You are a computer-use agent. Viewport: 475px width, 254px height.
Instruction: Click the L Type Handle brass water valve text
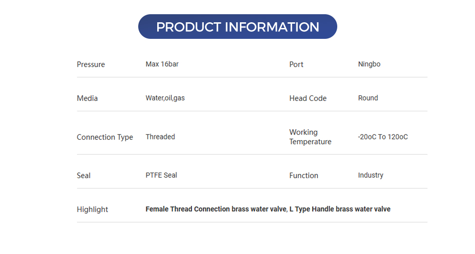click(340, 209)
